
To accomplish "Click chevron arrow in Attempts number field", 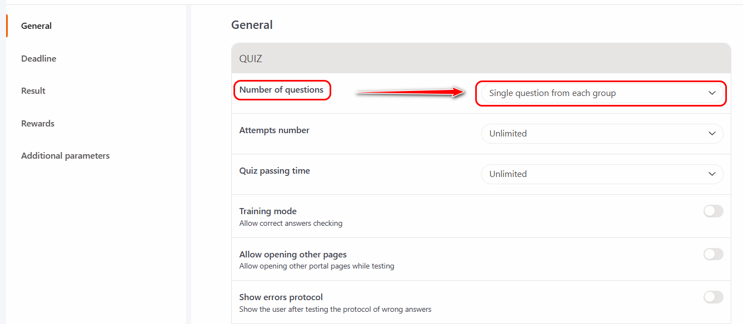I will 712,134.
